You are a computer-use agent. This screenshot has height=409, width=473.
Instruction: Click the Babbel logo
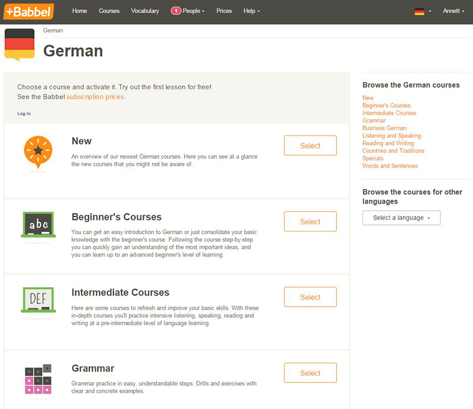pyautogui.click(x=29, y=12)
